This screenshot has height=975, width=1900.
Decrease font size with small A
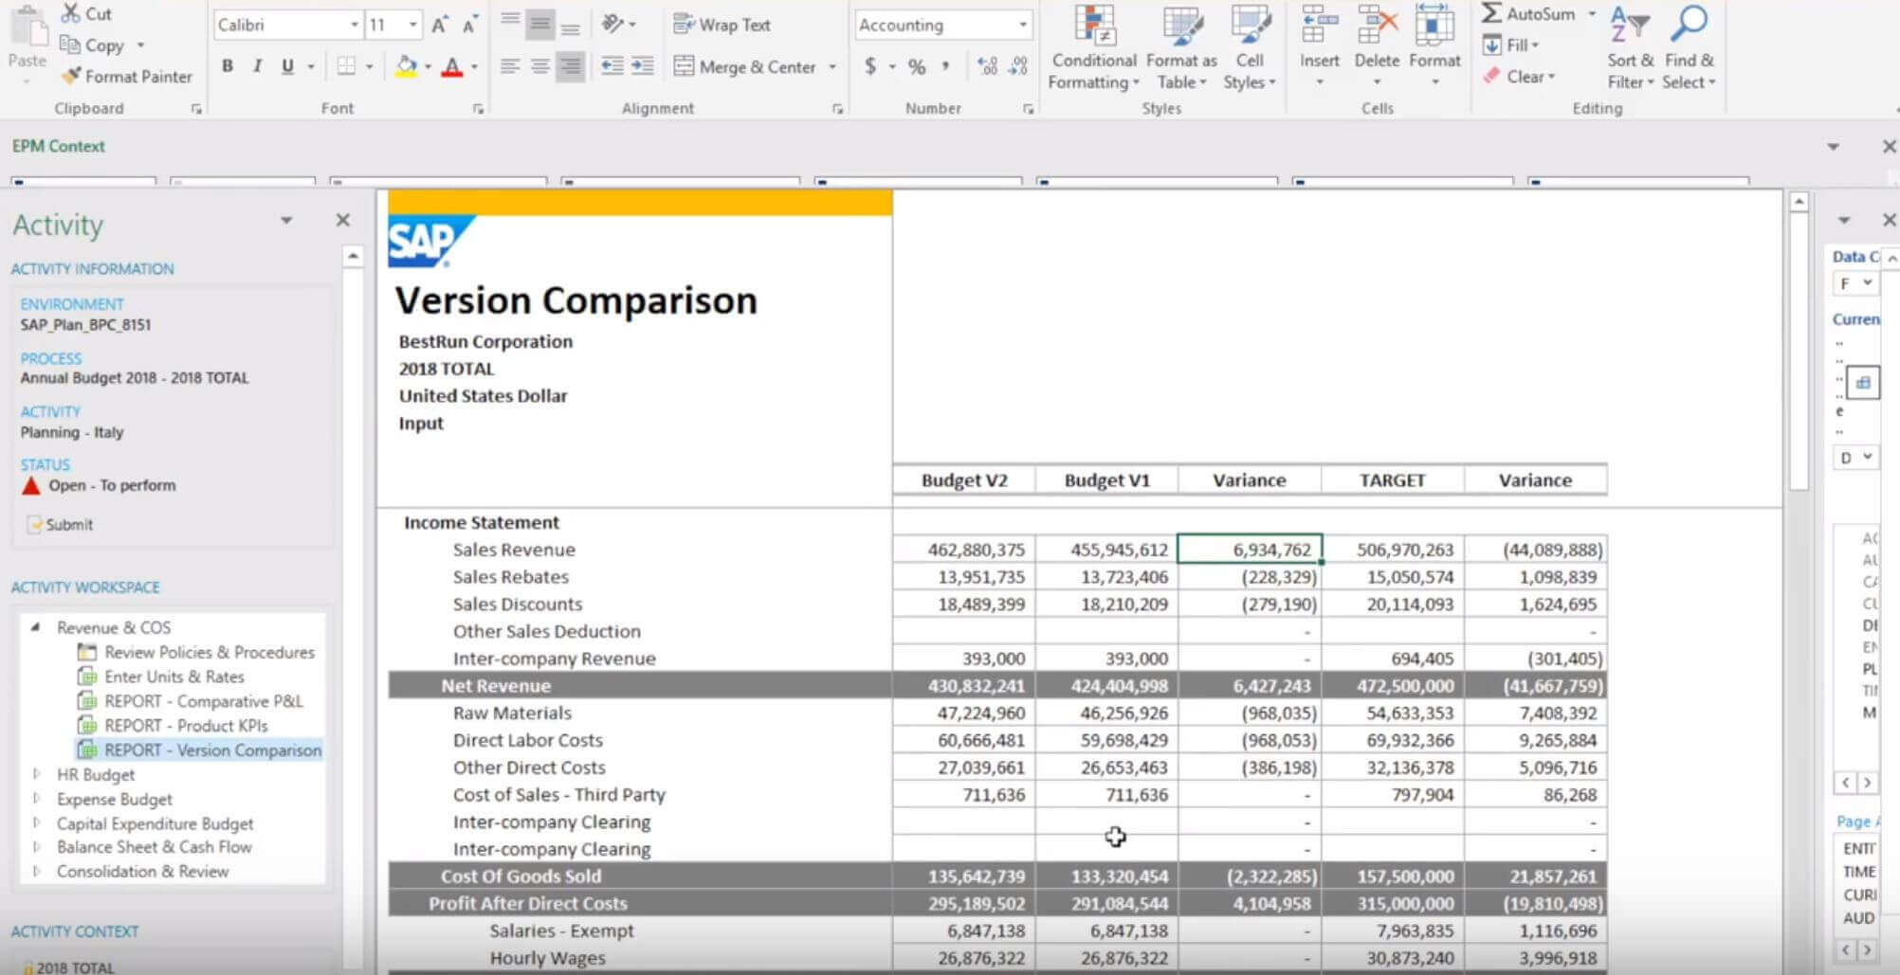(x=469, y=25)
